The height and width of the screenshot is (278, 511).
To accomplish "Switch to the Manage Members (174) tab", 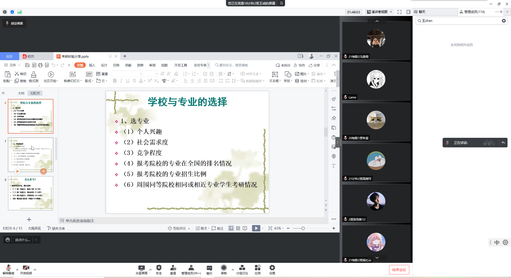I will click(475, 12).
